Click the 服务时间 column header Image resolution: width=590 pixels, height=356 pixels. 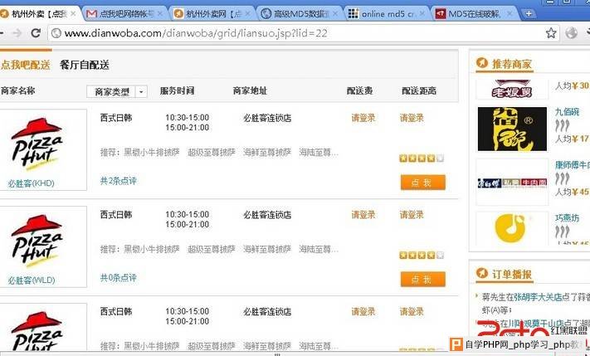point(178,90)
